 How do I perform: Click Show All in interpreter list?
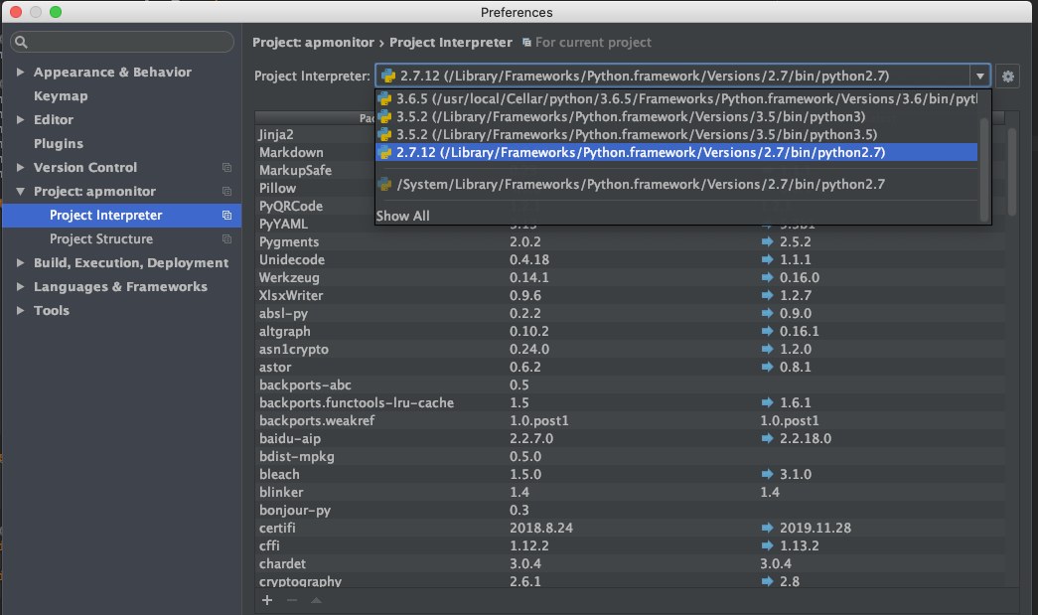pyautogui.click(x=402, y=216)
